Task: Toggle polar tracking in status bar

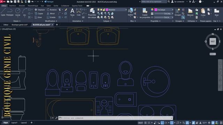Action: [x=166, y=123]
